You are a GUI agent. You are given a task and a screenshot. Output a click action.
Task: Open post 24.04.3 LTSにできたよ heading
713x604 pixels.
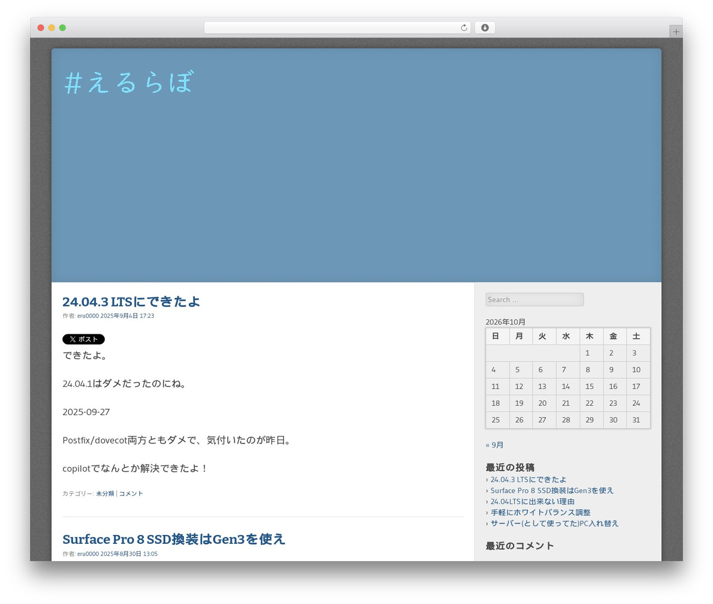point(131,301)
